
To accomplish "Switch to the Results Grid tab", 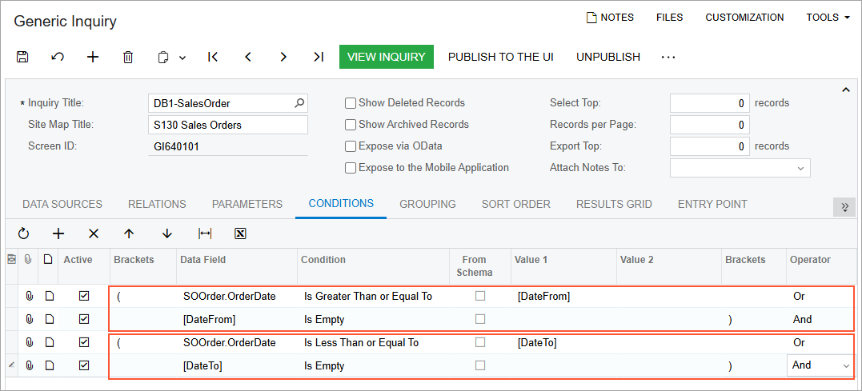I will 614,204.
